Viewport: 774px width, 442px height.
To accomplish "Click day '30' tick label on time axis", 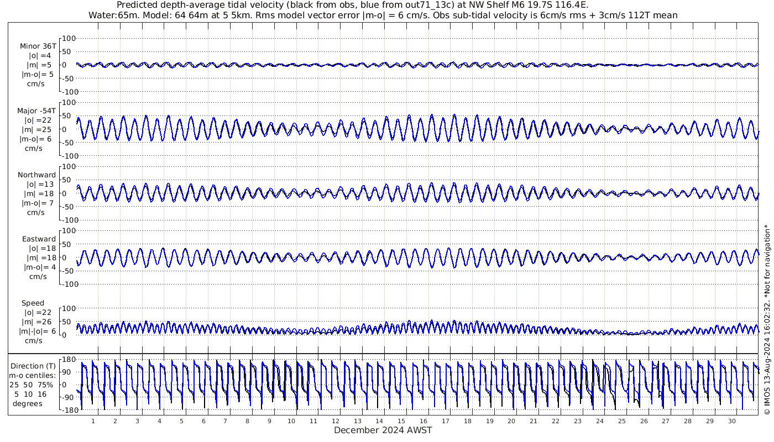I will [x=731, y=421].
